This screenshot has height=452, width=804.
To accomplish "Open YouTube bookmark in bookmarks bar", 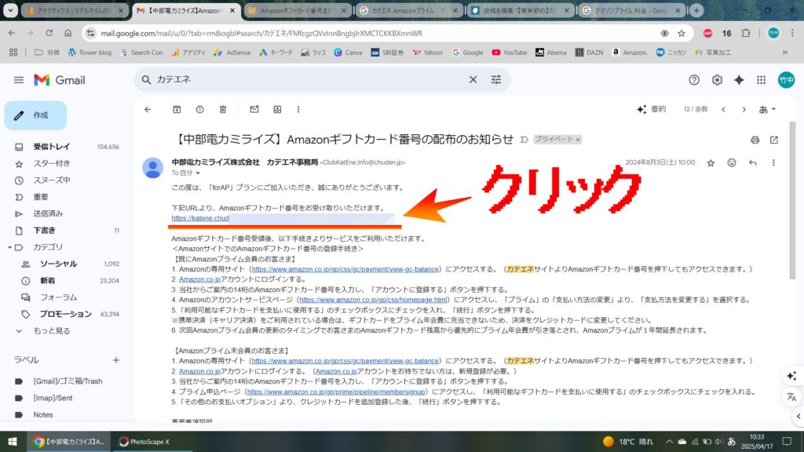I will point(509,53).
